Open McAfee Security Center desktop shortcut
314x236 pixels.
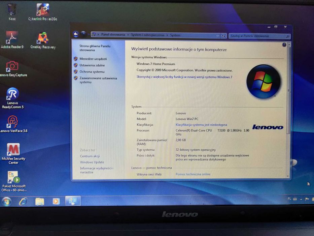13,154
